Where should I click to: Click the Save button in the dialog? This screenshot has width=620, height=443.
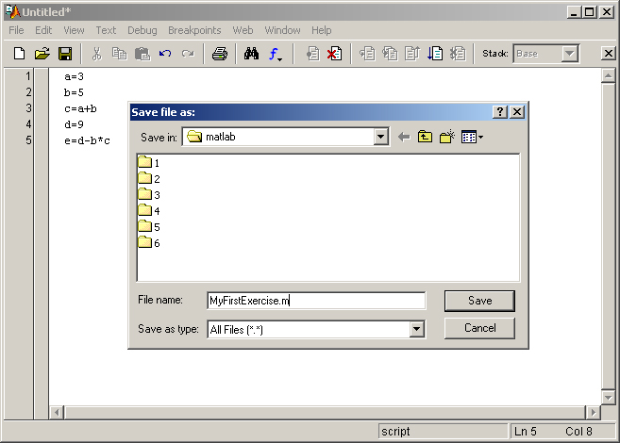479,301
